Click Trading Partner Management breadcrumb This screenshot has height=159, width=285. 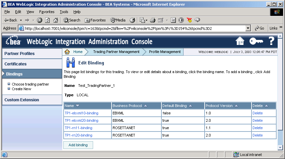[x=116, y=52]
